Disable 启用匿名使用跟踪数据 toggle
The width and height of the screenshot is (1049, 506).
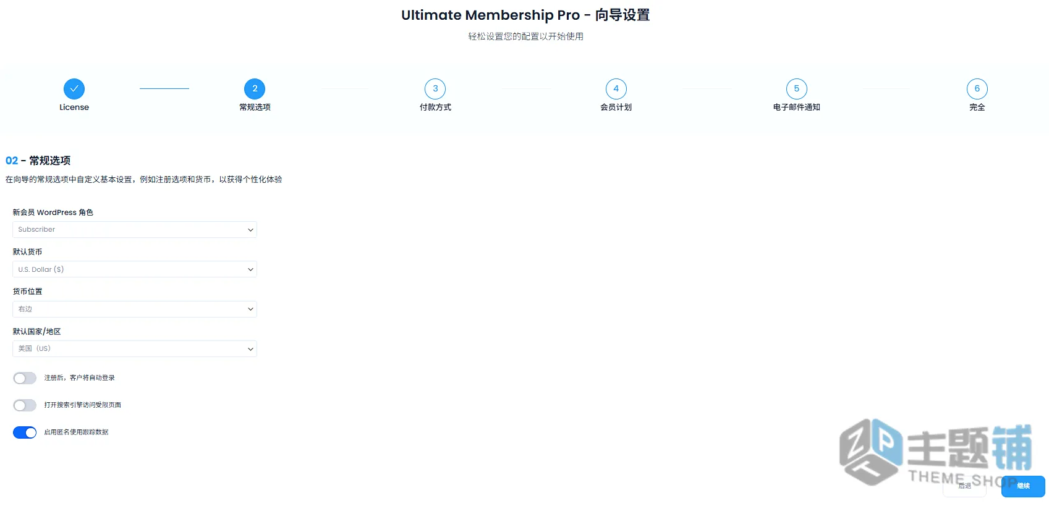pos(25,432)
